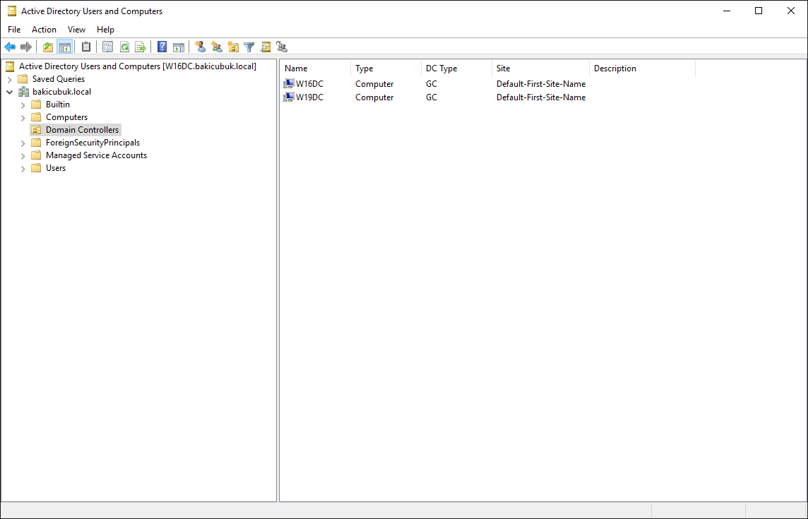808x519 pixels.
Task: Expand the Saved Queries node
Action: coord(10,79)
